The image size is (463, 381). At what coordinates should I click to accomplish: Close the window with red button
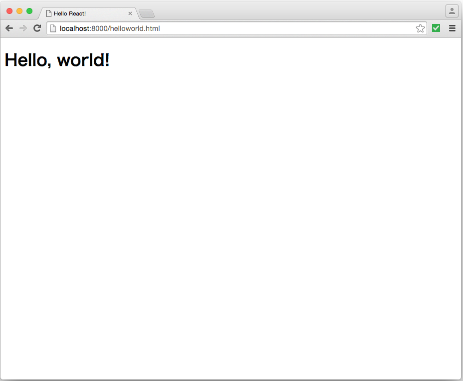pyautogui.click(x=9, y=11)
